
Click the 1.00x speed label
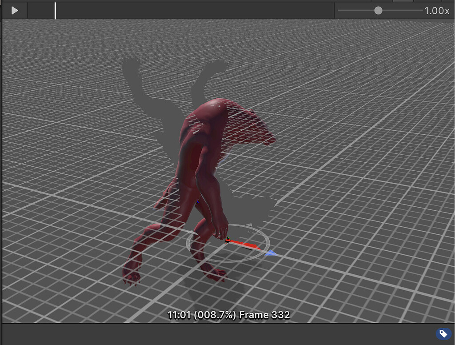[x=437, y=10]
